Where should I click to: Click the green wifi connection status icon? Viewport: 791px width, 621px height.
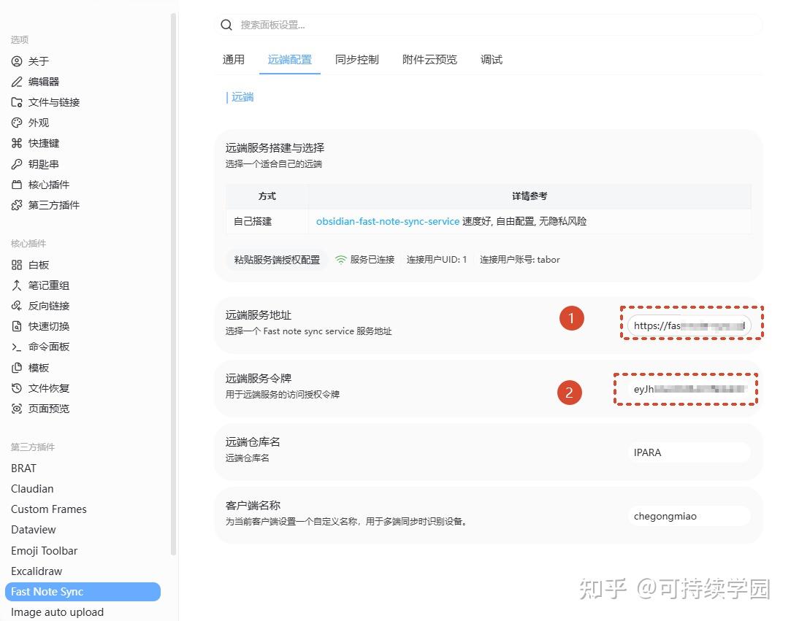341,260
